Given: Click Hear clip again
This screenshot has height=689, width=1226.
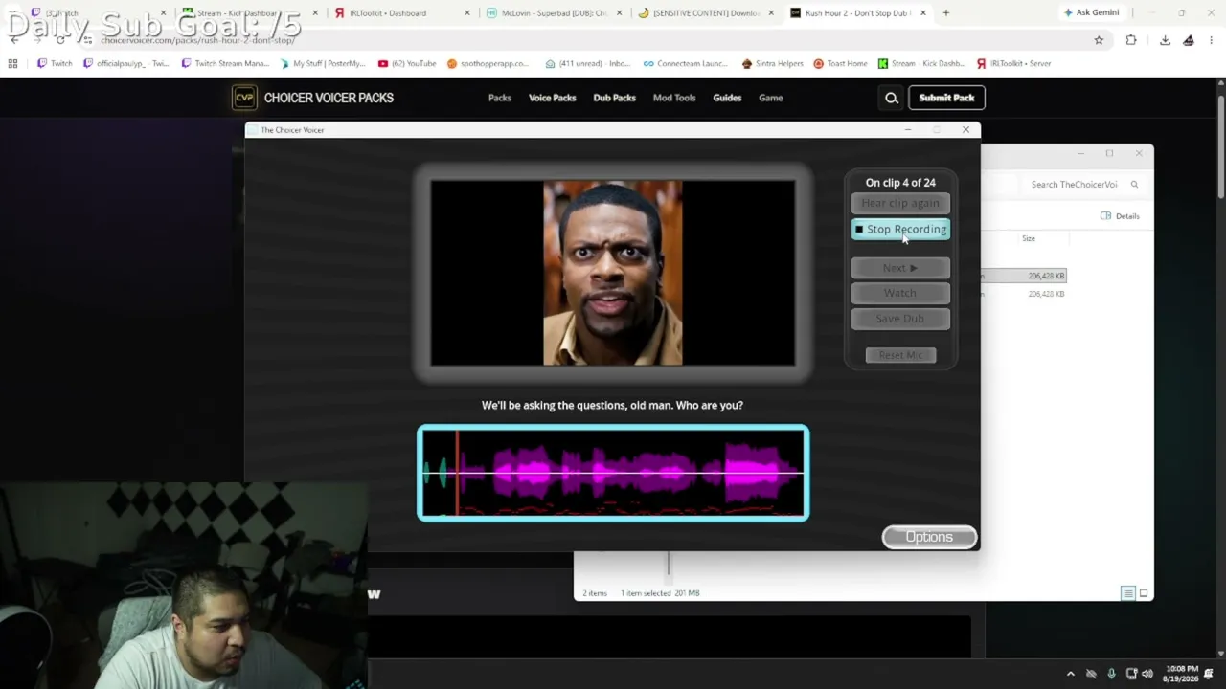Looking at the screenshot, I should [900, 203].
